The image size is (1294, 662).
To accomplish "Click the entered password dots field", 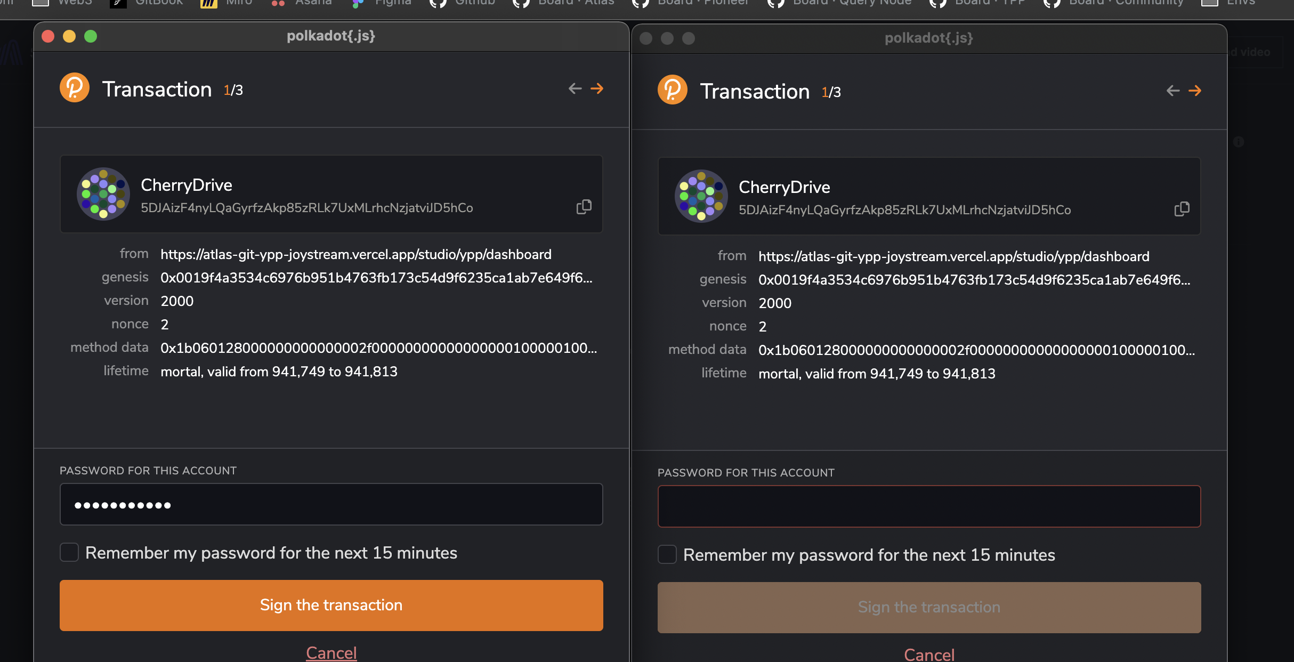I will coord(330,504).
